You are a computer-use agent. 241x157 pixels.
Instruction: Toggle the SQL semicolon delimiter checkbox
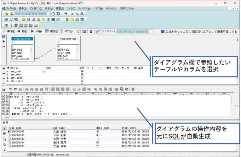click(x=162, y=31)
